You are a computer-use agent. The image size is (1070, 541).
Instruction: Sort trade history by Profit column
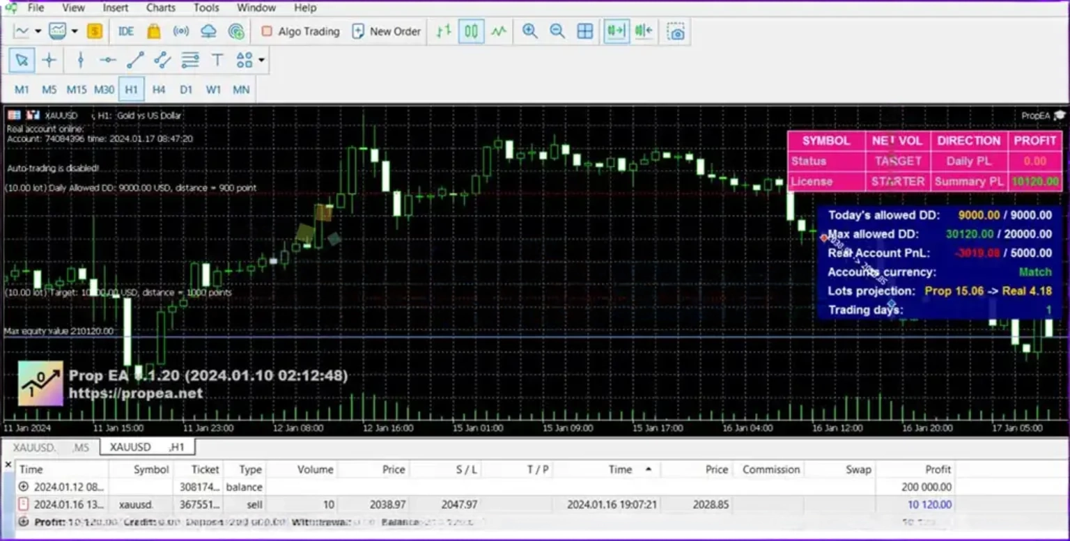938,469
